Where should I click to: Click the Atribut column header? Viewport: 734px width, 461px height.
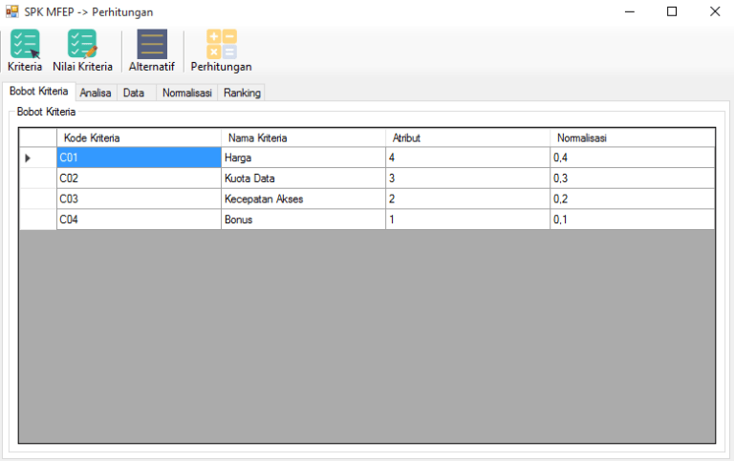[467, 137]
